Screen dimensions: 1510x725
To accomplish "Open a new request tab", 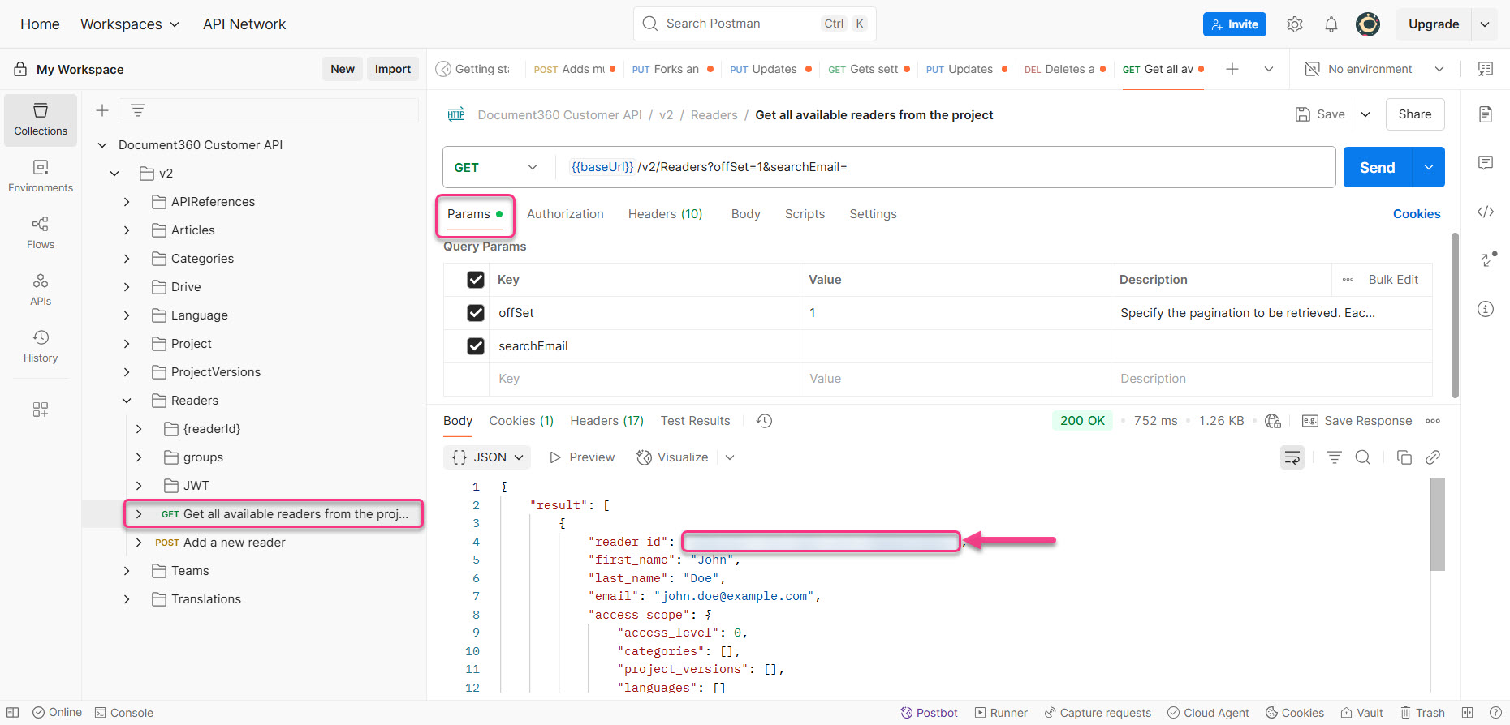I will click(1232, 69).
